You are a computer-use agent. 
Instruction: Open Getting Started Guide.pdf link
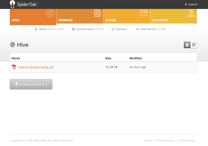click(36, 67)
